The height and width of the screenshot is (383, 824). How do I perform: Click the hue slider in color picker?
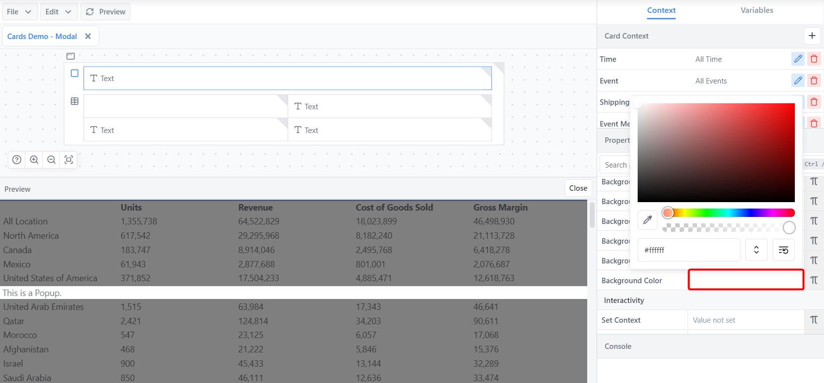click(x=732, y=213)
